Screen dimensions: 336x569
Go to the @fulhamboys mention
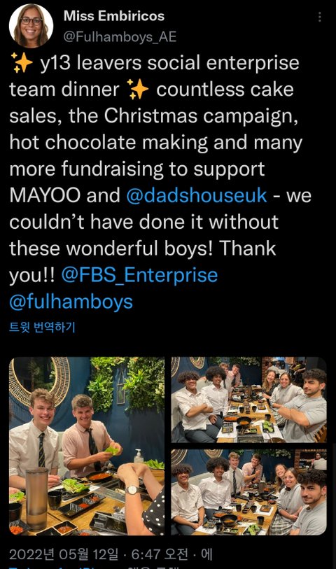click(x=71, y=302)
